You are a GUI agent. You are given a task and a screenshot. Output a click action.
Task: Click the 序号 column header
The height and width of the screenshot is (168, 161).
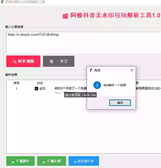coord(16,83)
